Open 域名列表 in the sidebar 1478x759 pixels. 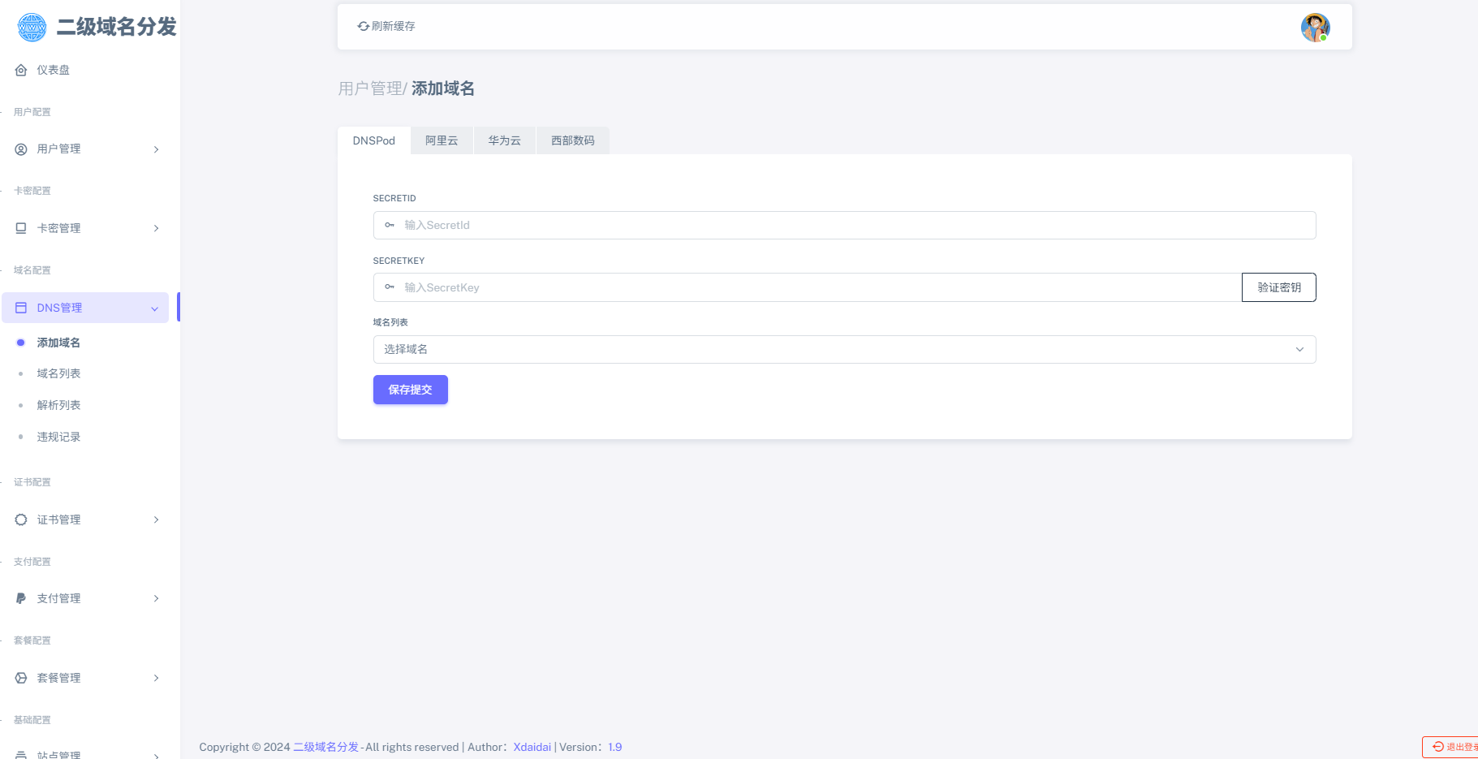pyautogui.click(x=58, y=373)
